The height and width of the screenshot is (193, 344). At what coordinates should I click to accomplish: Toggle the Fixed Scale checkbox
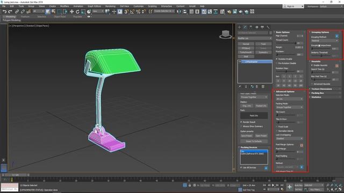277,127
